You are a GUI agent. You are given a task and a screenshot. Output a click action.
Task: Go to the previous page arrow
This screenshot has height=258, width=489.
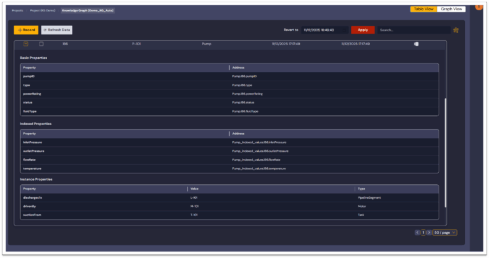(x=417, y=233)
